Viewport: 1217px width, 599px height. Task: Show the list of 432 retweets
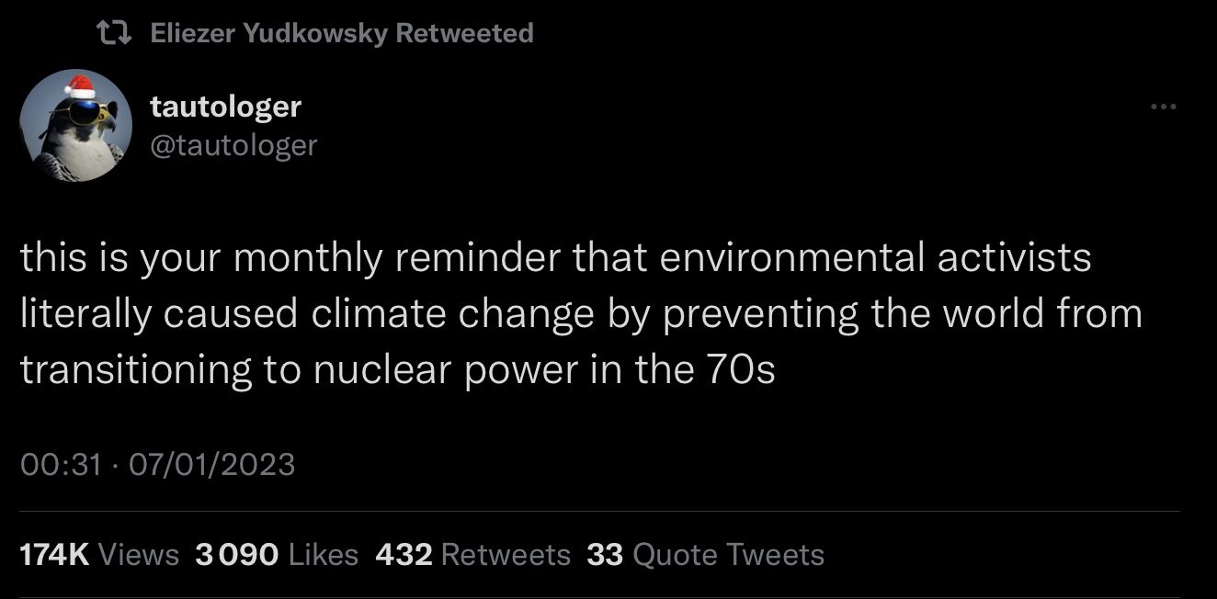click(x=404, y=555)
